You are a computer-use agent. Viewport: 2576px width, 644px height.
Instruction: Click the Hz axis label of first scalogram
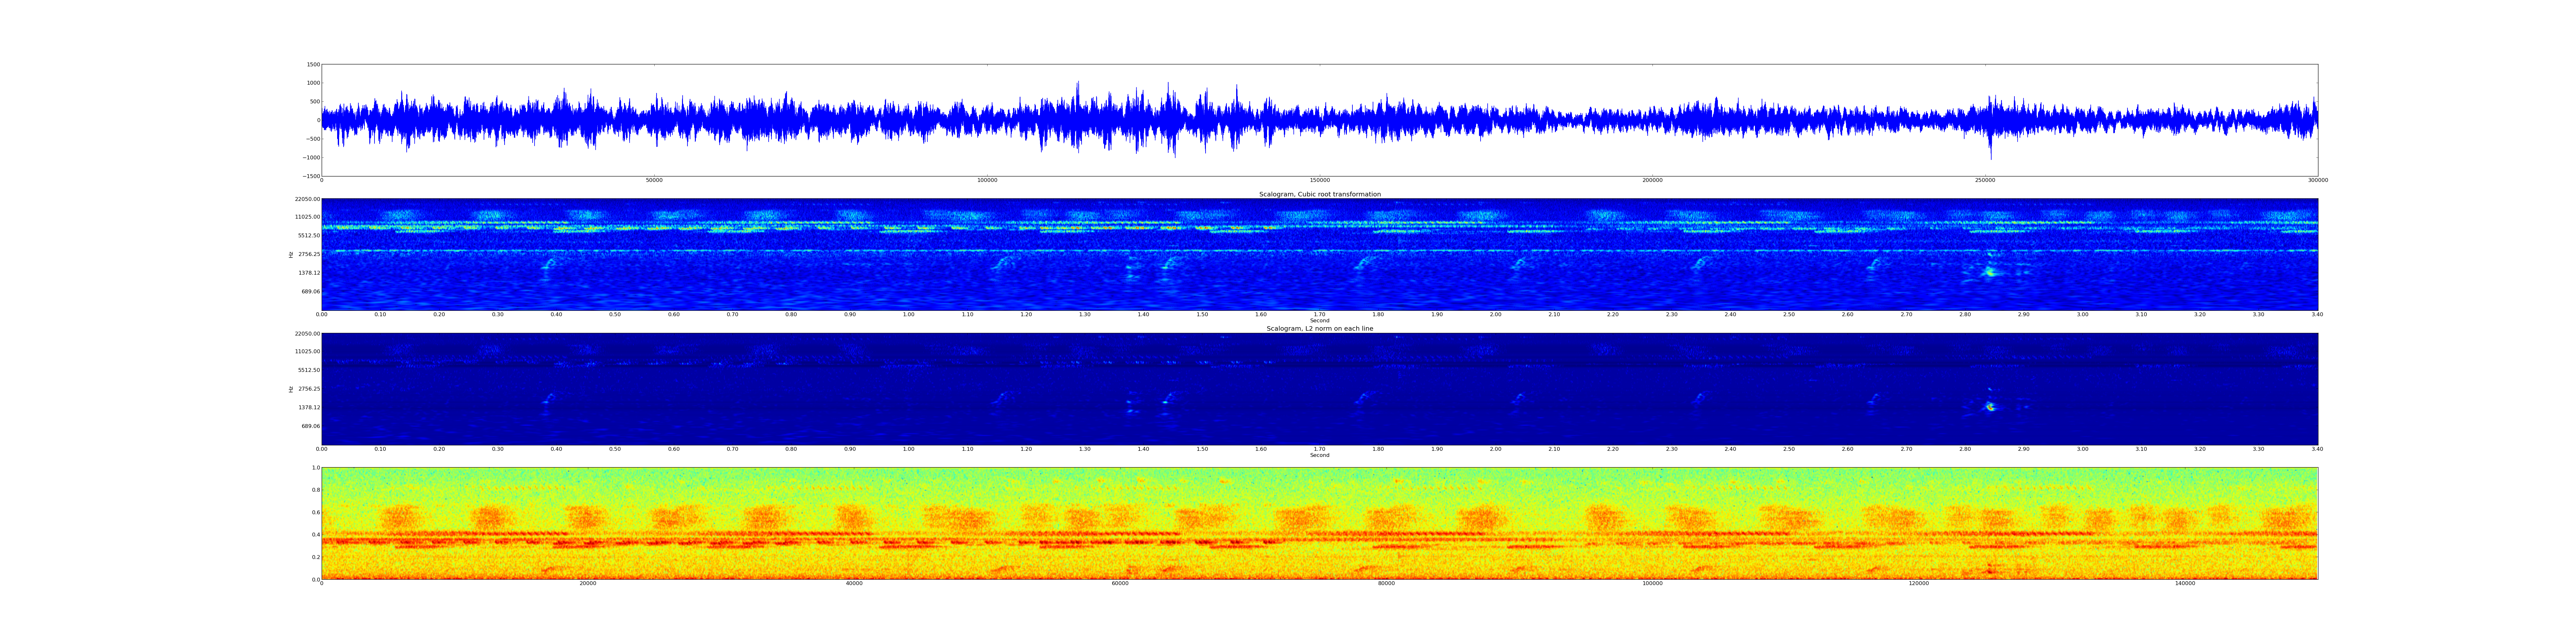point(291,255)
